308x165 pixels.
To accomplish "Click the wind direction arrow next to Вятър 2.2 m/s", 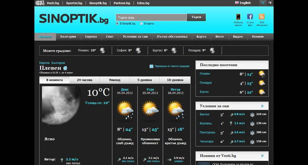I will [62, 160].
